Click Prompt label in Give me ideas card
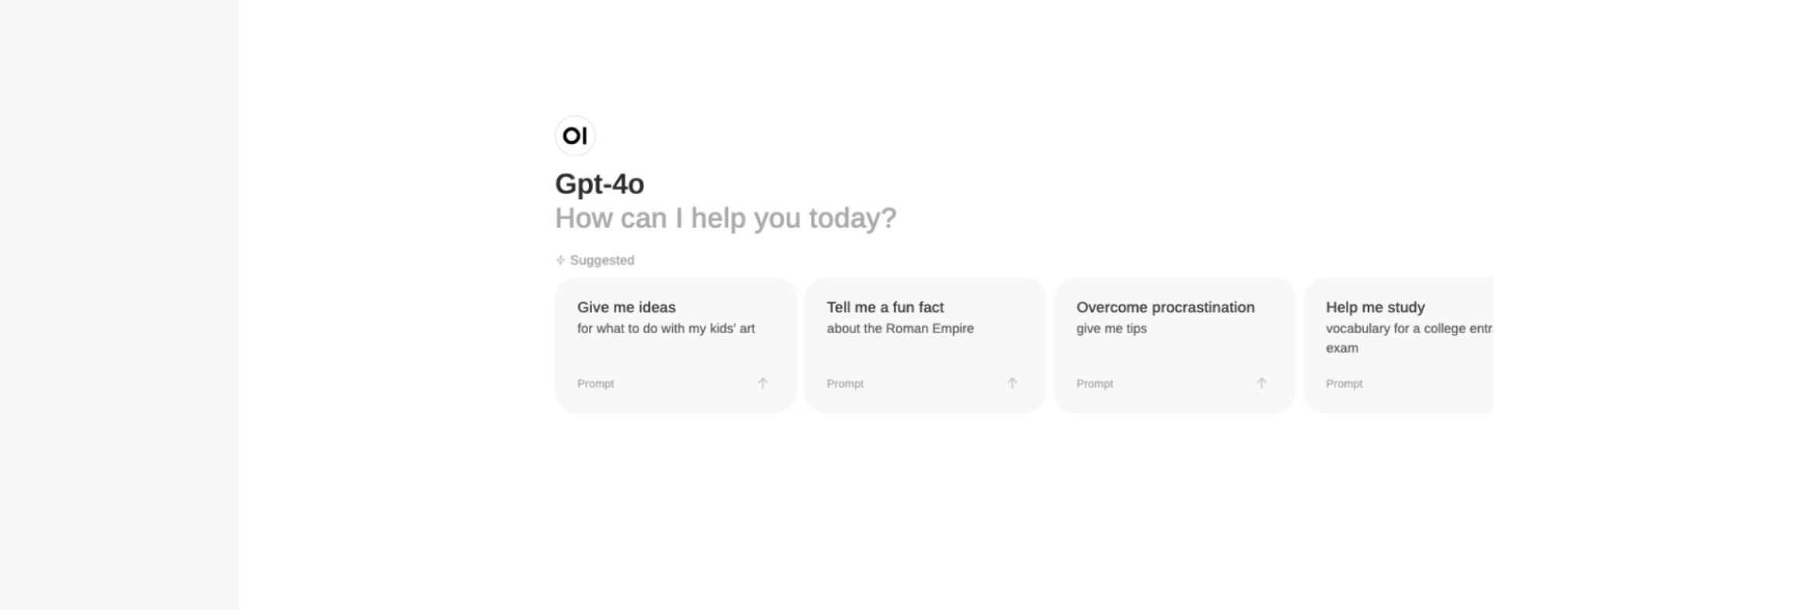 pos(595,384)
